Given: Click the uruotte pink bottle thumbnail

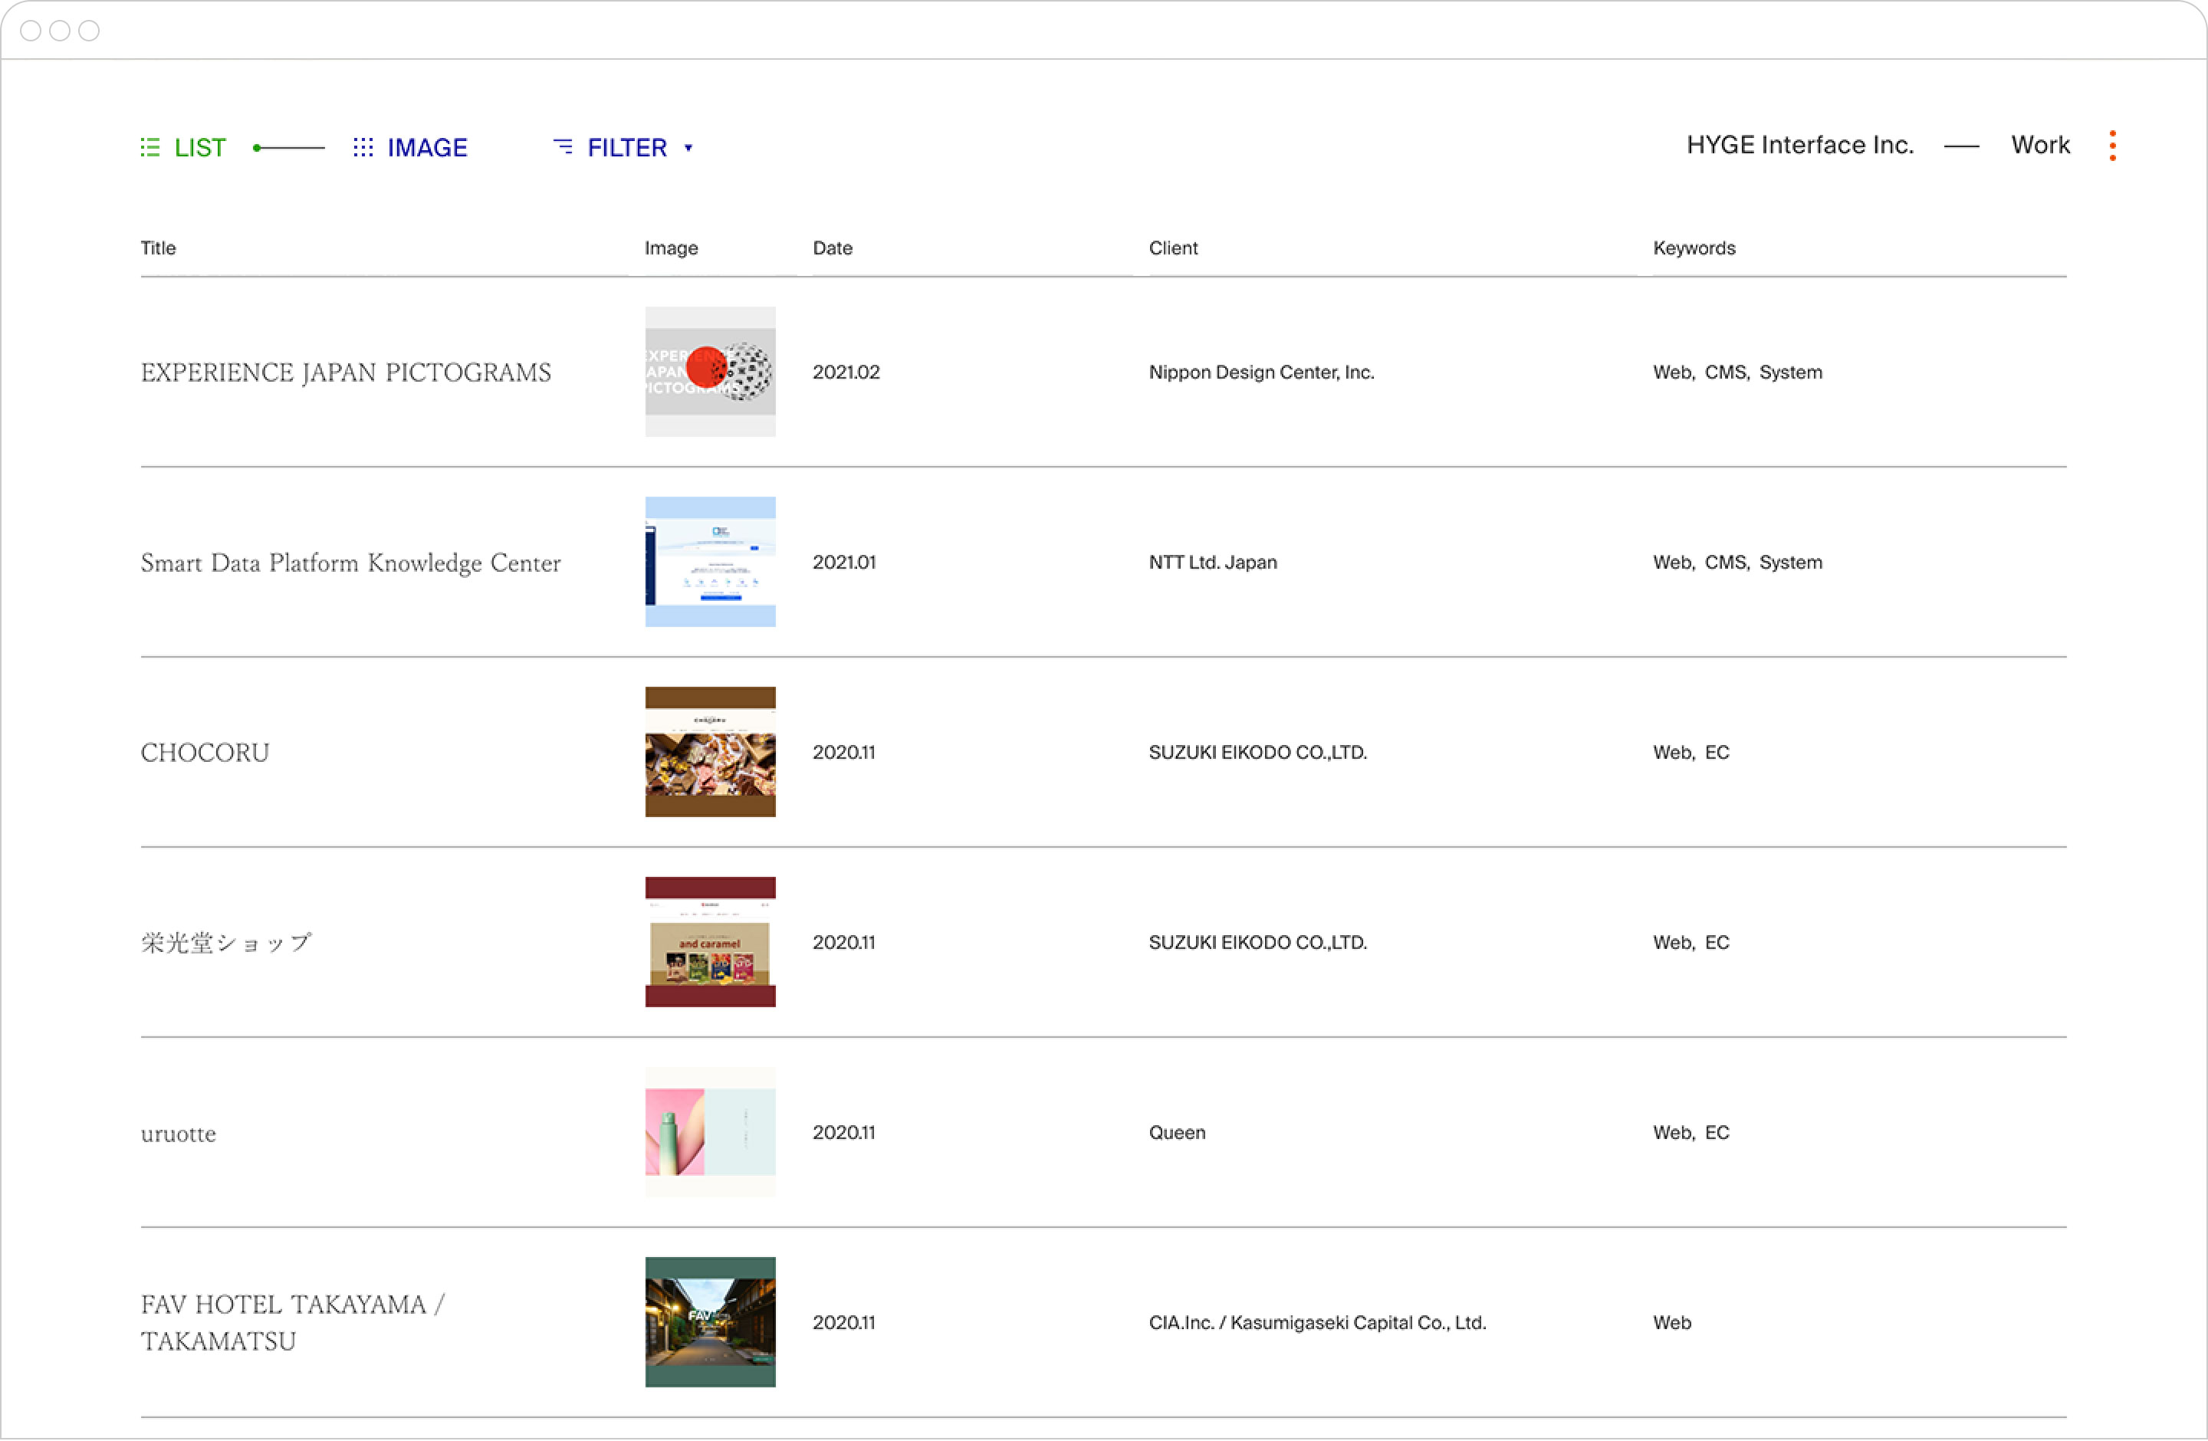Looking at the screenshot, I should 710,1132.
